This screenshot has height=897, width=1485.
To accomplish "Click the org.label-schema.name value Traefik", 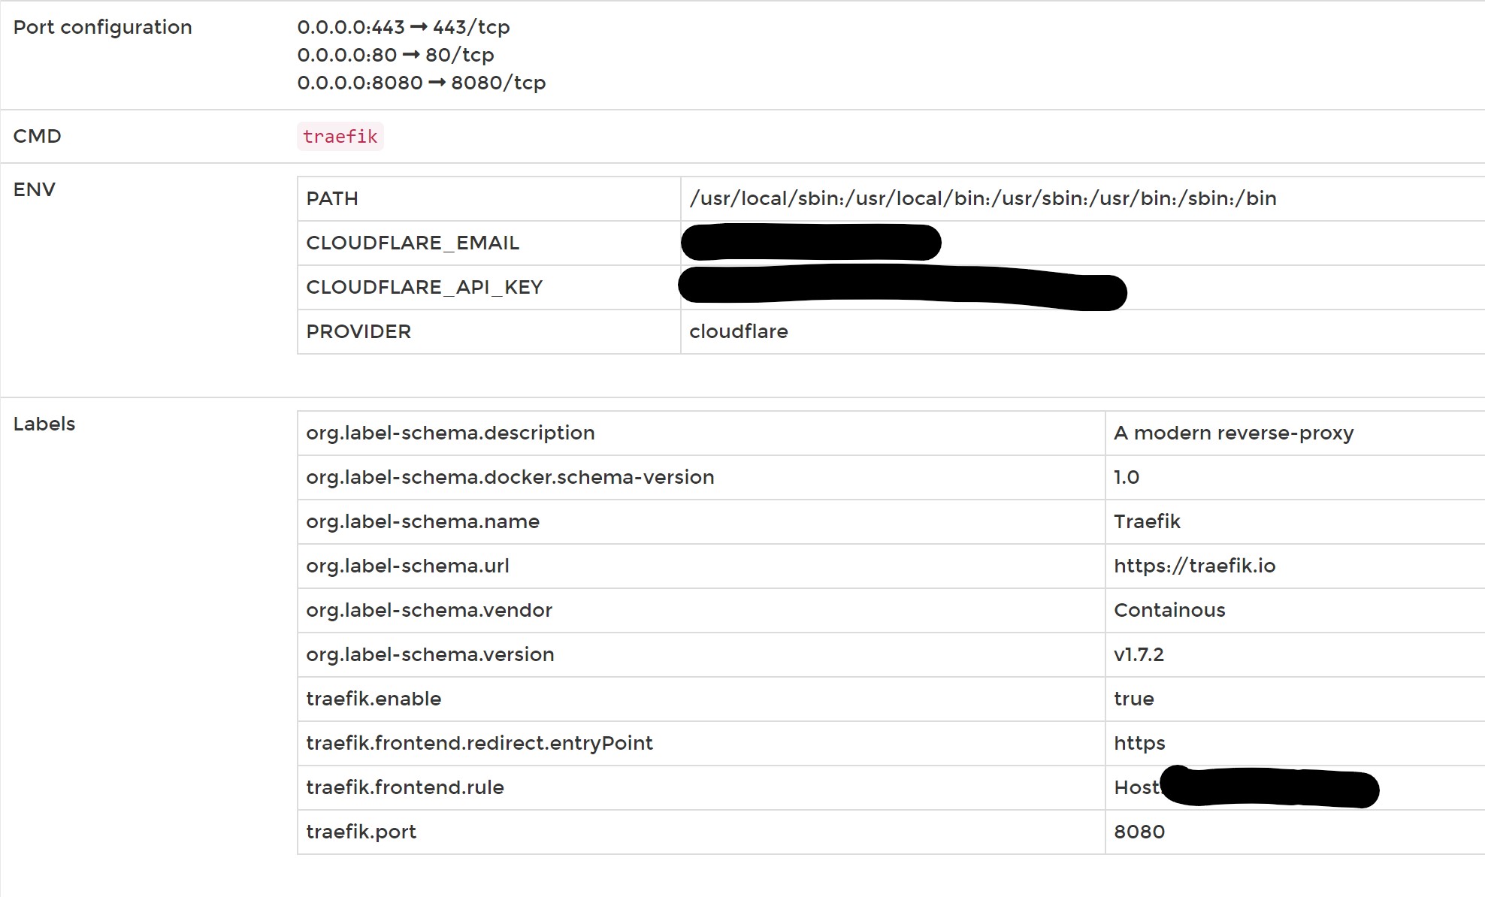I will click(x=1146, y=521).
